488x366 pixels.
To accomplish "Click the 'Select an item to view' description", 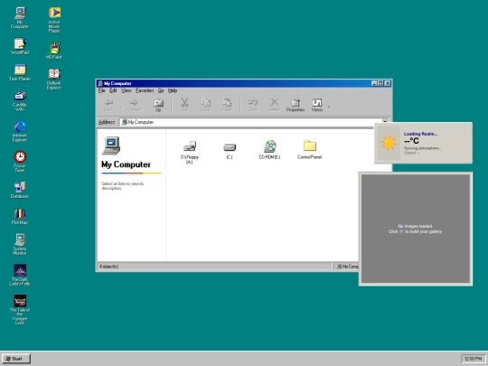I will click(123, 186).
